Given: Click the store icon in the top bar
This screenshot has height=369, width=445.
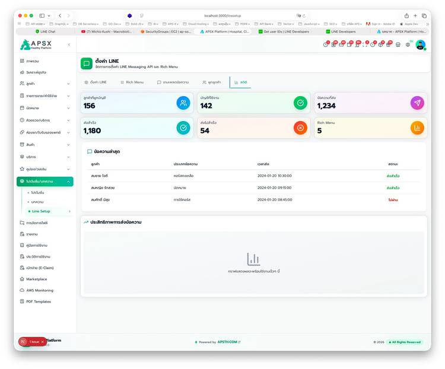Looking at the screenshot, I should 398,44.
